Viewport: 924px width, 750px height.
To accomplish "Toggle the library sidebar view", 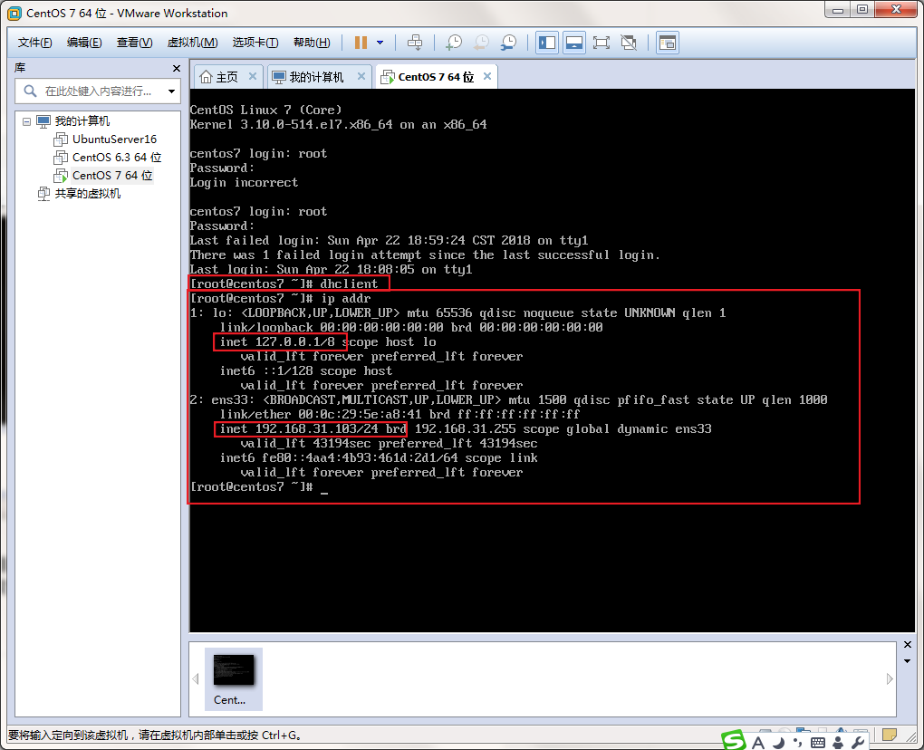I will click(x=547, y=43).
